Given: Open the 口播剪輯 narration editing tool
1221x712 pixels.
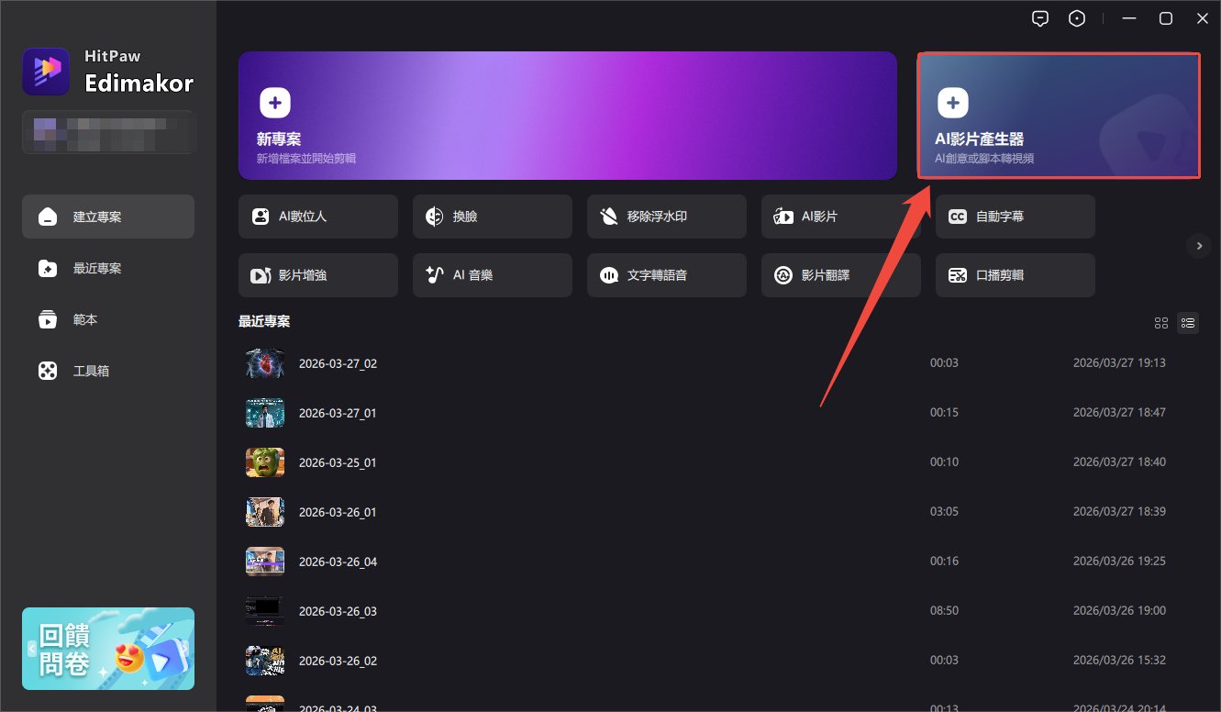Looking at the screenshot, I should (x=1015, y=275).
